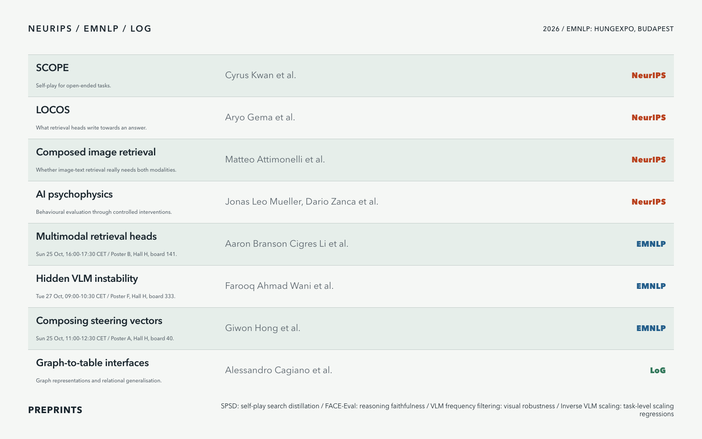Open the AI psychophysics title
The width and height of the screenshot is (702, 439).
[x=74, y=194]
